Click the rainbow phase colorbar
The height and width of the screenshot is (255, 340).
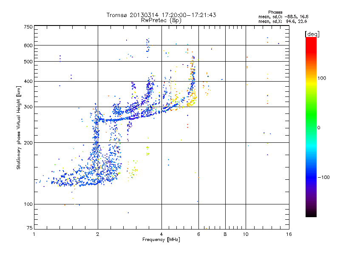[311, 127]
